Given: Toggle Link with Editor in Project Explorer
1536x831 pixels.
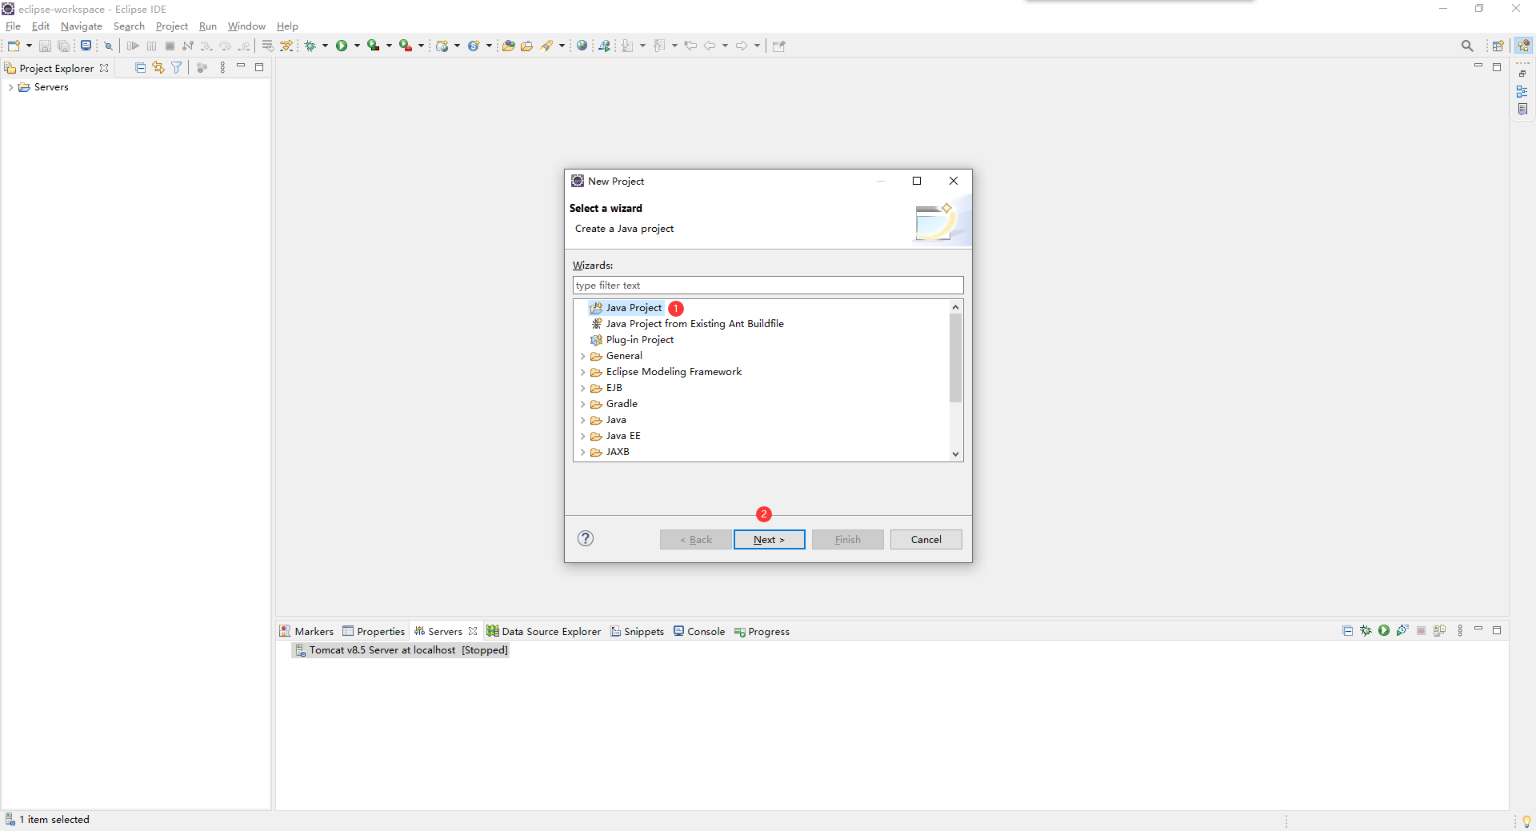Looking at the screenshot, I should tap(158, 67).
